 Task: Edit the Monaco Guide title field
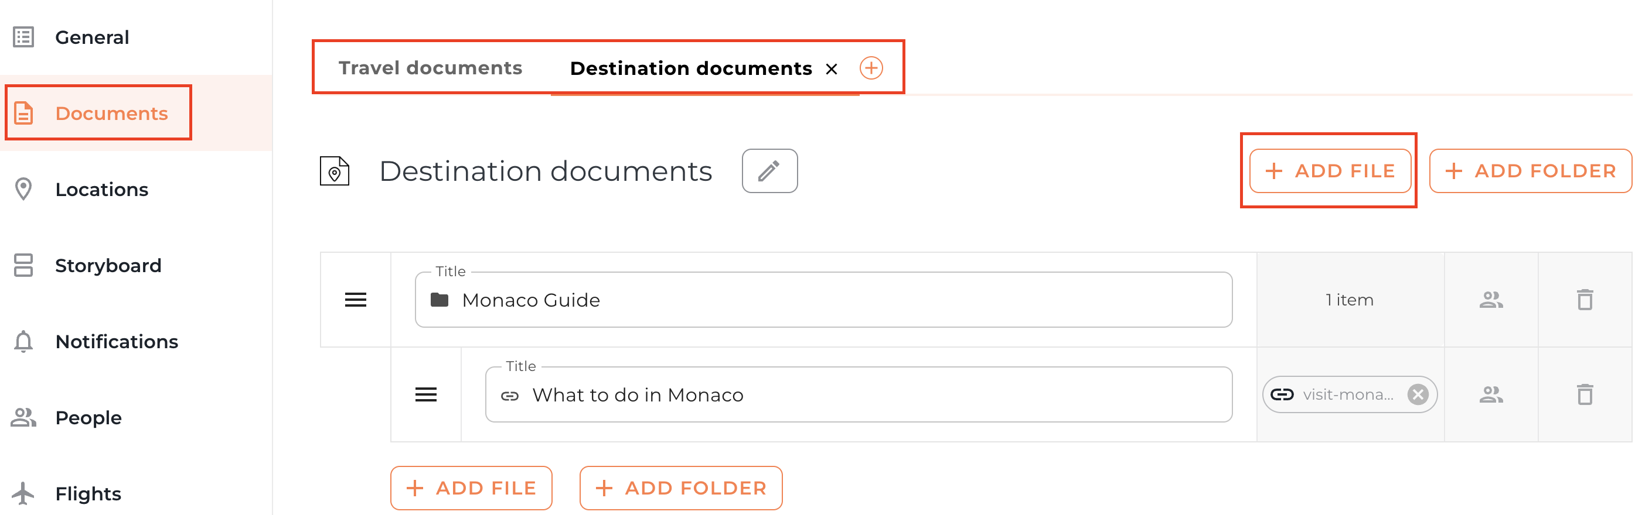(x=825, y=300)
